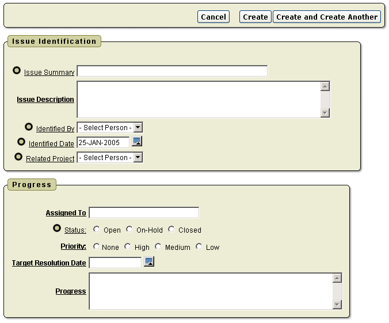The width and height of the screenshot is (389, 323).
Task: Open the Related Project dropdown
Action: click(138, 157)
